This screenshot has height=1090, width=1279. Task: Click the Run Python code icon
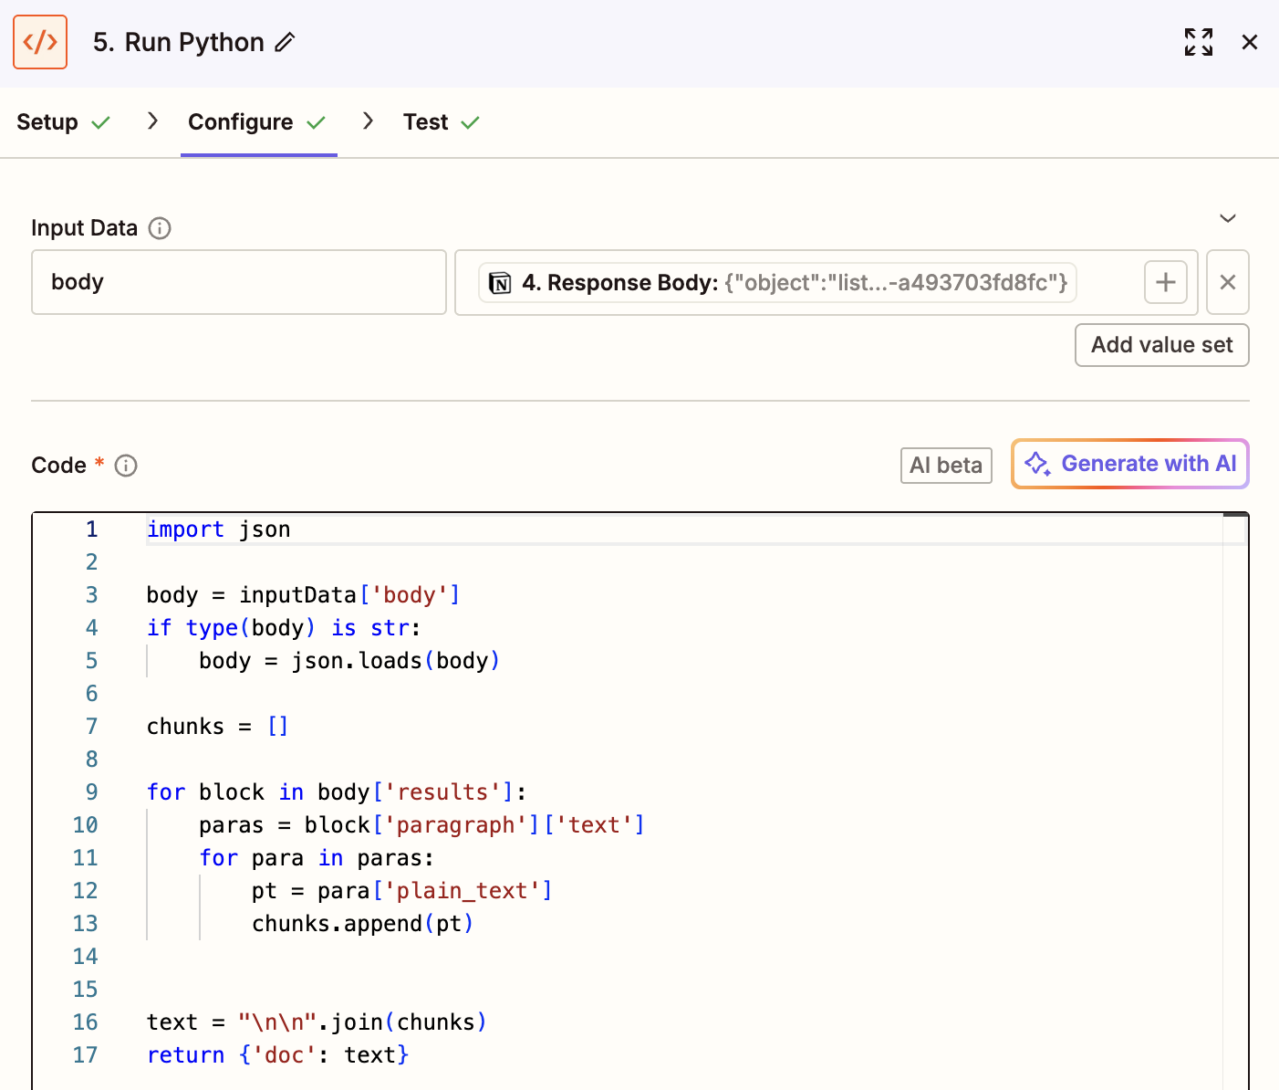(x=40, y=42)
